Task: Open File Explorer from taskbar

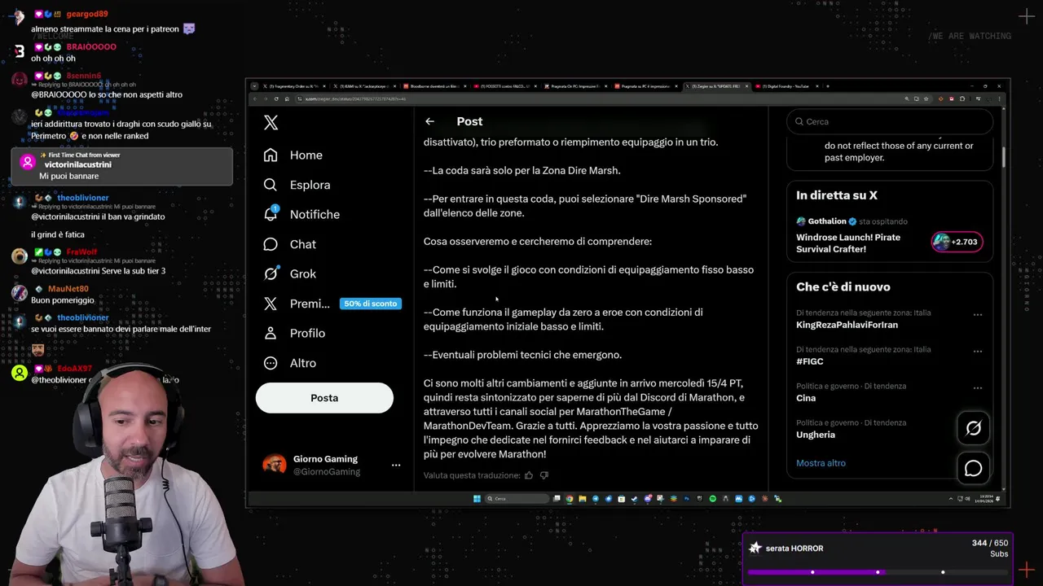Action: pyautogui.click(x=583, y=499)
